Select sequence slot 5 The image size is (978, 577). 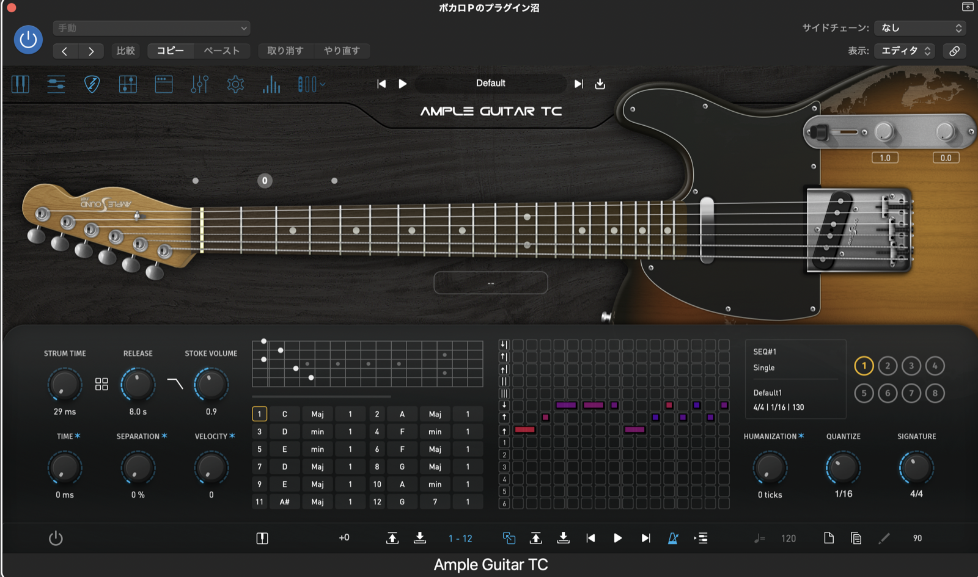point(864,393)
